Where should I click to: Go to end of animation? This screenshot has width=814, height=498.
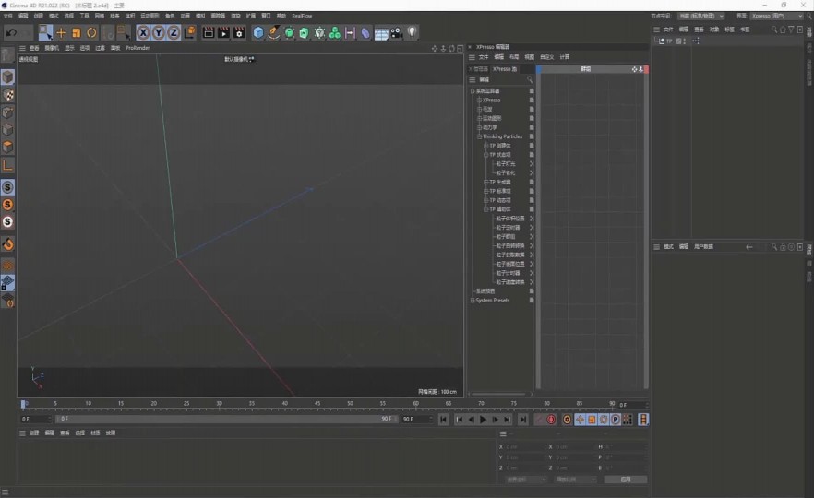pyautogui.click(x=523, y=419)
